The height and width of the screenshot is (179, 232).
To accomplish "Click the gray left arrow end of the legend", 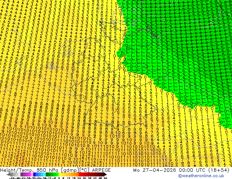I will point(8,174).
